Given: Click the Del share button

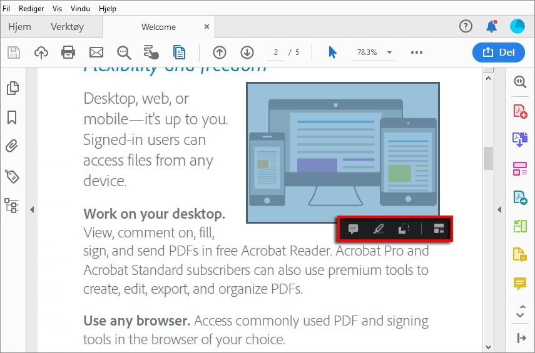Looking at the screenshot, I should click(x=499, y=52).
